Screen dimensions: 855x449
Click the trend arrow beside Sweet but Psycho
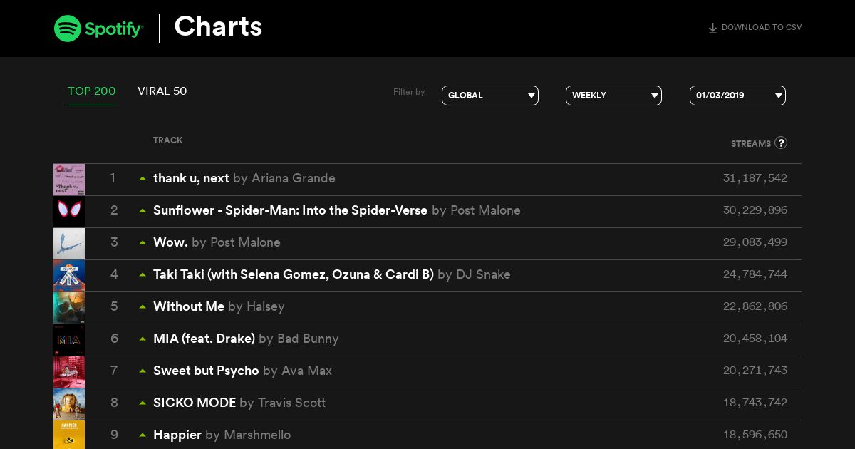142,371
